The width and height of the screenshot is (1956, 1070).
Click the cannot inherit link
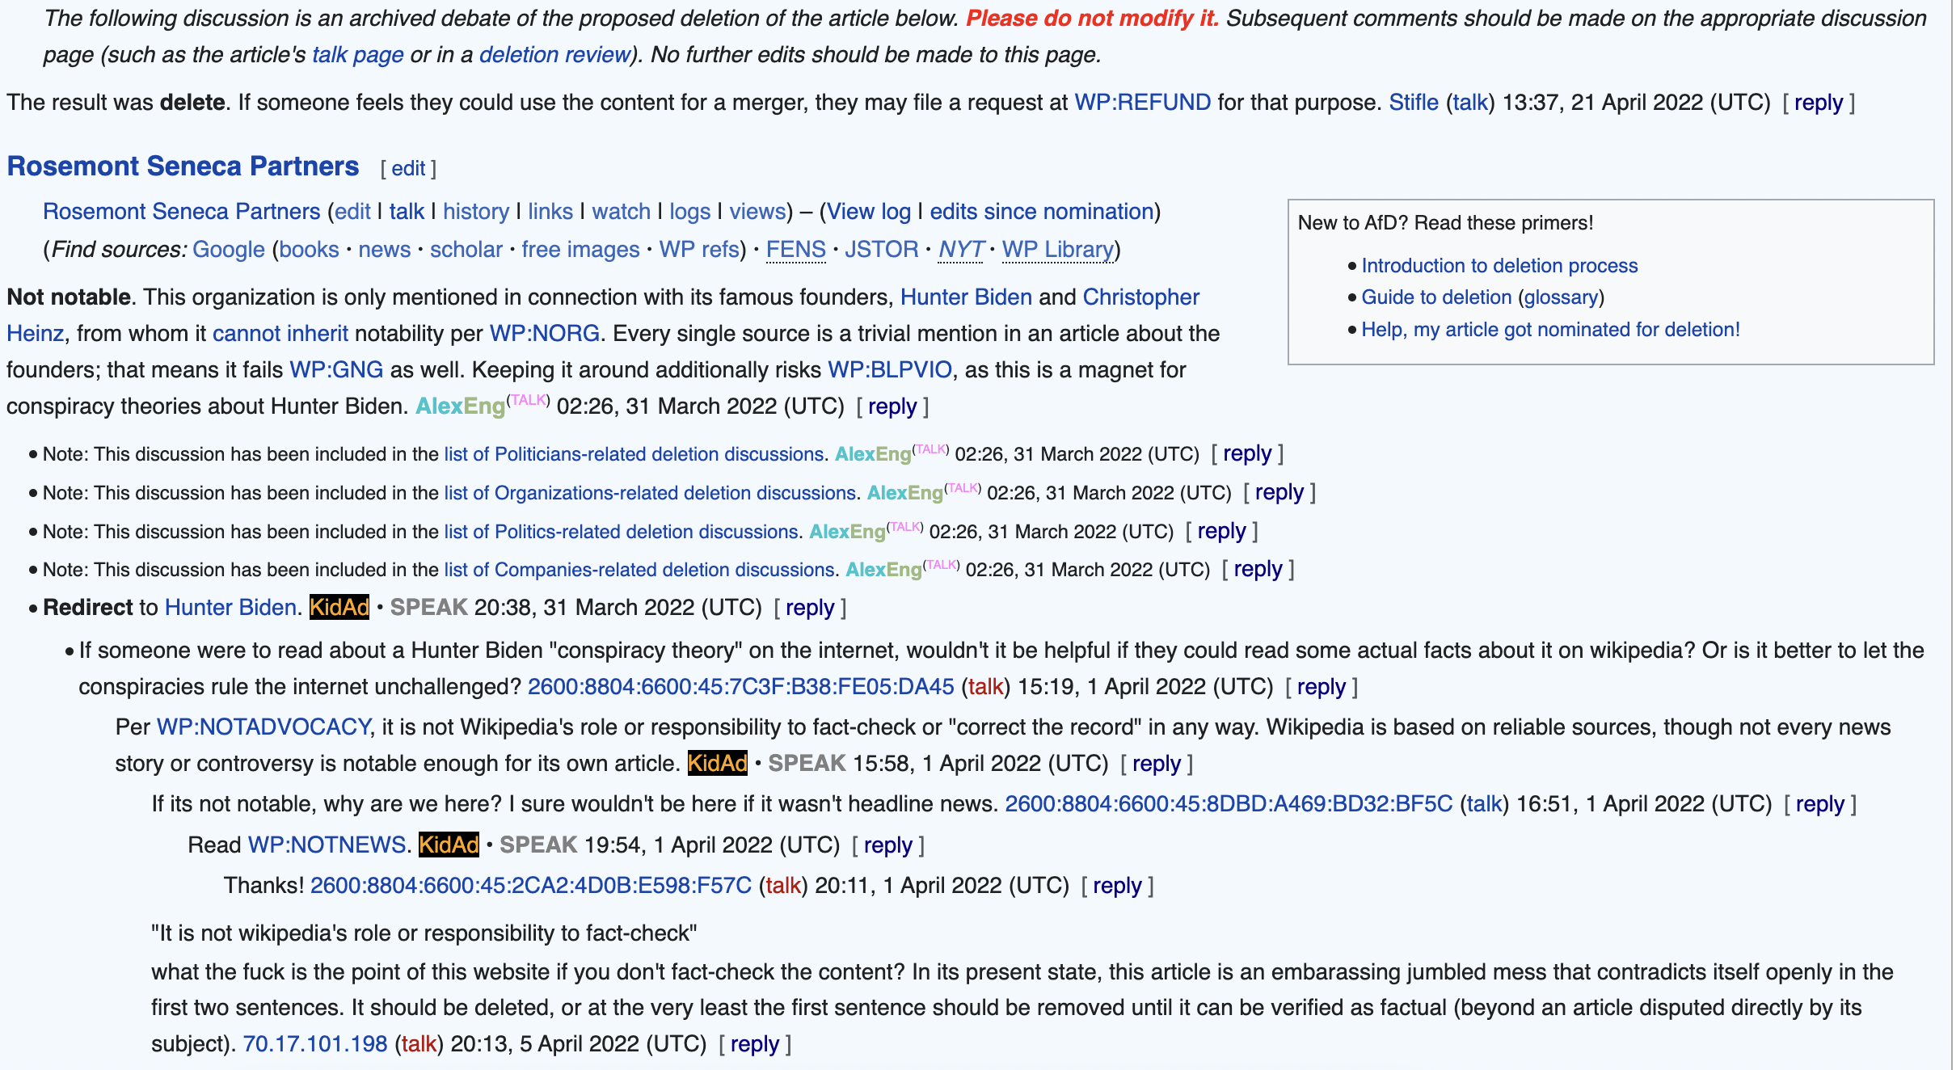pos(280,334)
